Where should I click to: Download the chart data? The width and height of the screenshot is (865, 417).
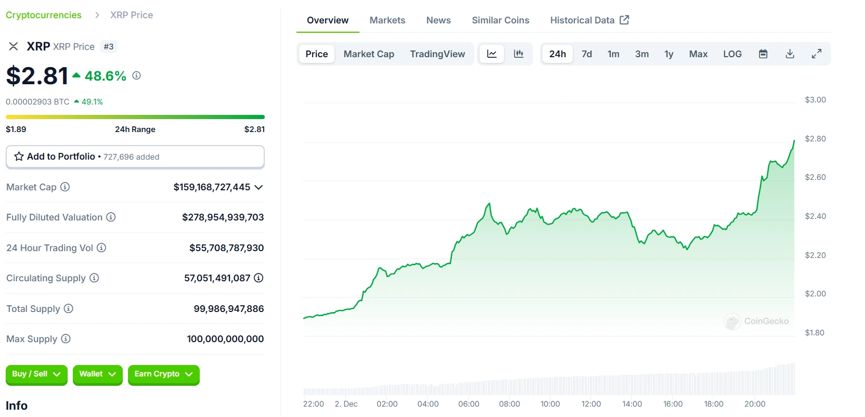[790, 54]
